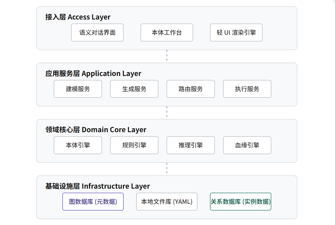Select the 本体引擎 node
This screenshot has width=335, height=225.
(x=78, y=145)
